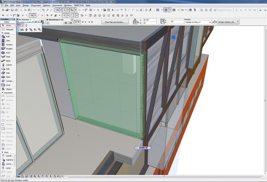Image resolution: width=267 pixels, height=182 pixels.
Task: Select the Lamp tool
Action: [8, 168]
